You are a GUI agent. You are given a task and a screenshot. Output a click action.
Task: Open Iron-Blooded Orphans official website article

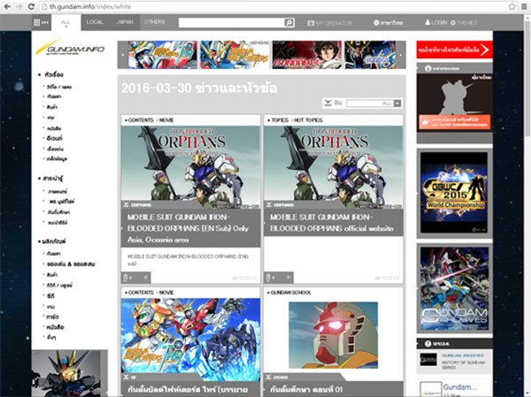tap(333, 219)
